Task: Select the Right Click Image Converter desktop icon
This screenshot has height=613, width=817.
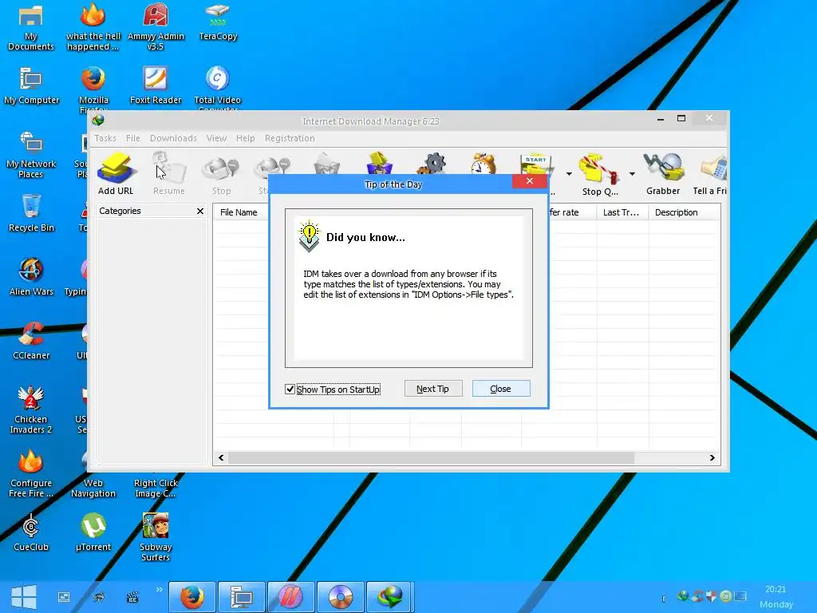Action: (156, 488)
